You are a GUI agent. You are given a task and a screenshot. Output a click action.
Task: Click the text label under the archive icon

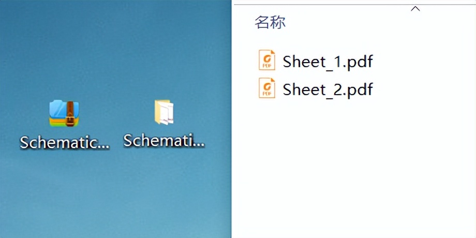pos(65,143)
